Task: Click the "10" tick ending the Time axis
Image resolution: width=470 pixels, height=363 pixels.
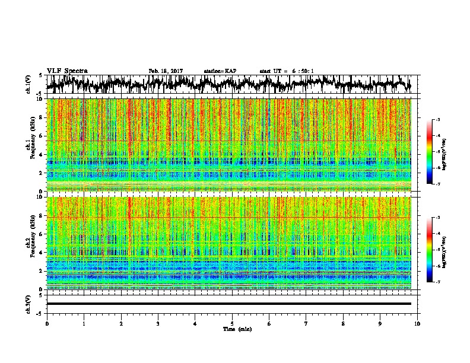Action: 417,324
